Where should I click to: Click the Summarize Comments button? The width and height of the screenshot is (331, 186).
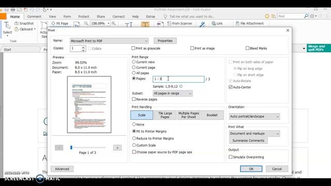click(x=248, y=141)
